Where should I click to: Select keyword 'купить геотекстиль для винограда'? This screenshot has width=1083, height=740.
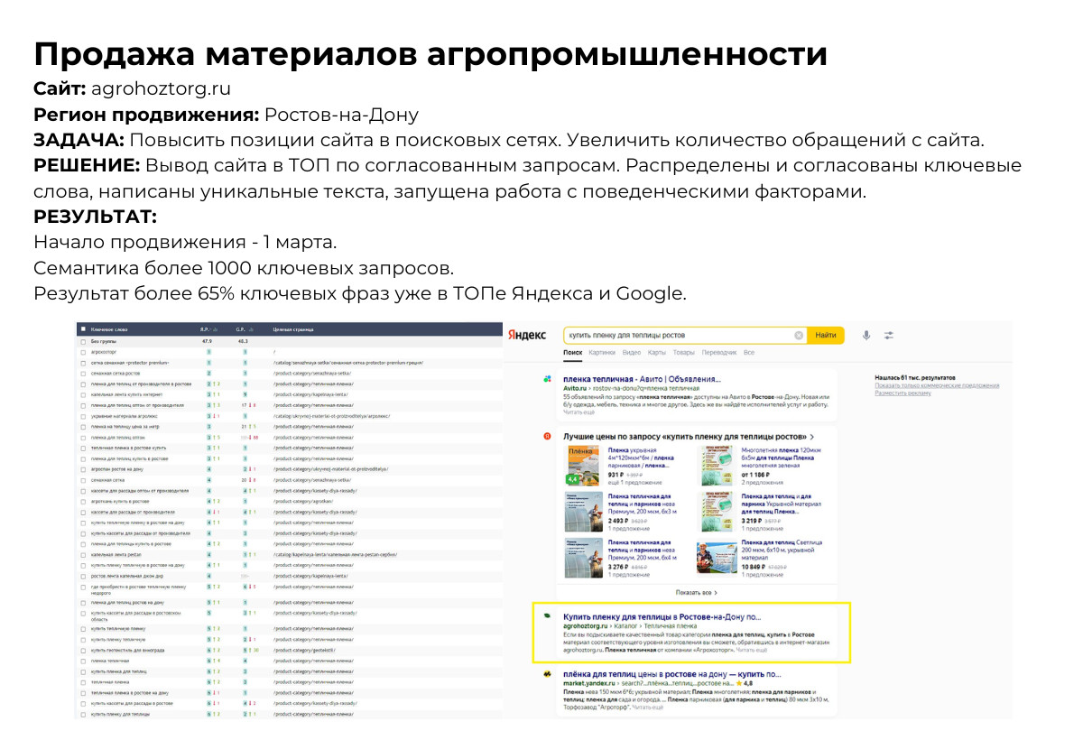point(128,650)
